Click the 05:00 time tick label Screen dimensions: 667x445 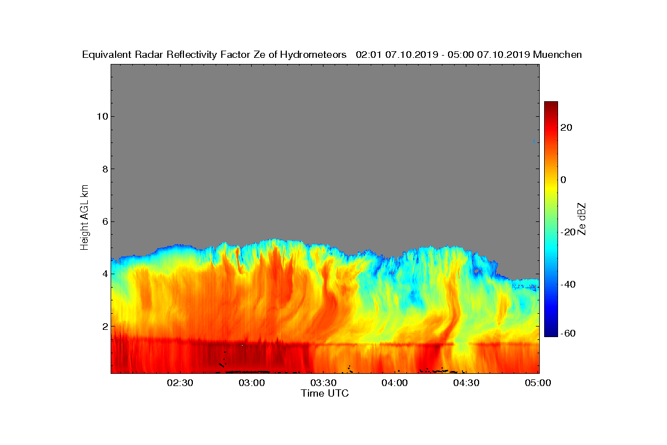click(x=538, y=383)
